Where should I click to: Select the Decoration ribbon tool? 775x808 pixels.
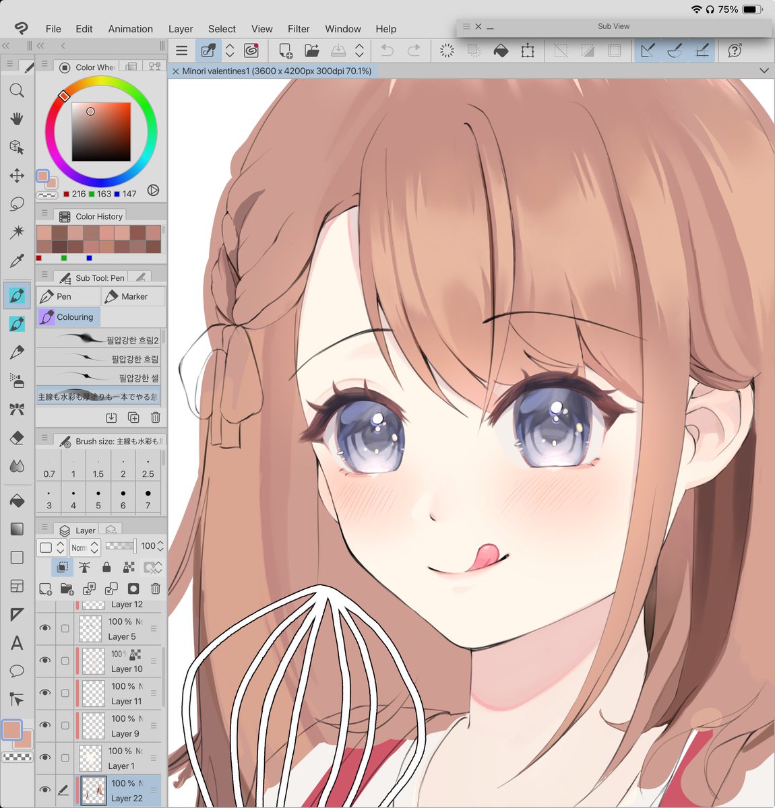tap(17, 409)
